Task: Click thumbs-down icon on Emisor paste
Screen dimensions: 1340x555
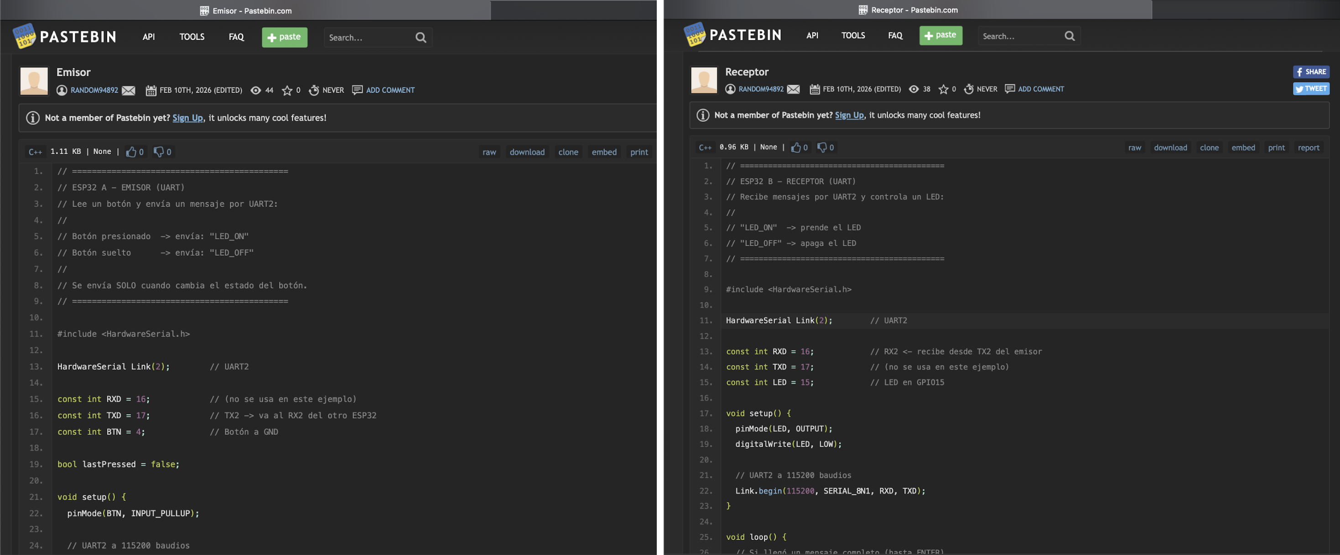Action: tap(159, 152)
